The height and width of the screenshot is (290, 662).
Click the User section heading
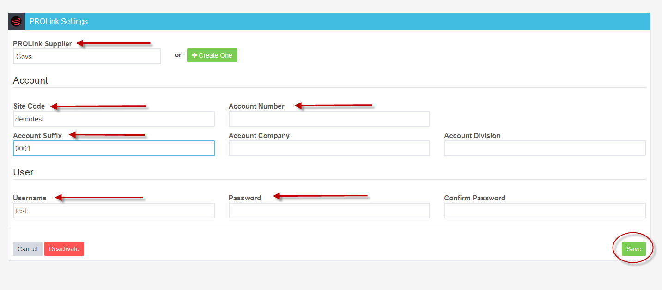23,172
